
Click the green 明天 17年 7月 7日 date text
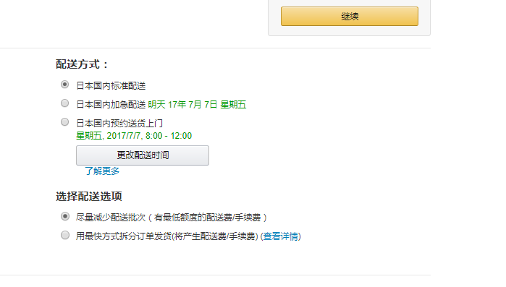[x=197, y=104]
